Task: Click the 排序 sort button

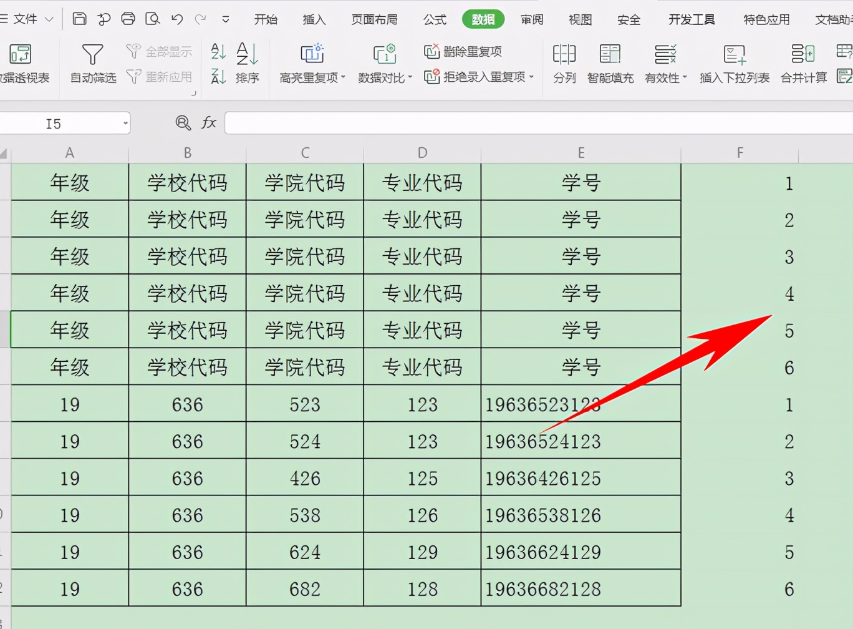Action: [247, 63]
